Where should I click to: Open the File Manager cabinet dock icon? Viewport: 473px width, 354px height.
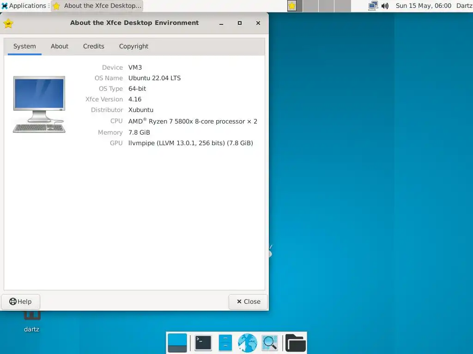coord(225,343)
